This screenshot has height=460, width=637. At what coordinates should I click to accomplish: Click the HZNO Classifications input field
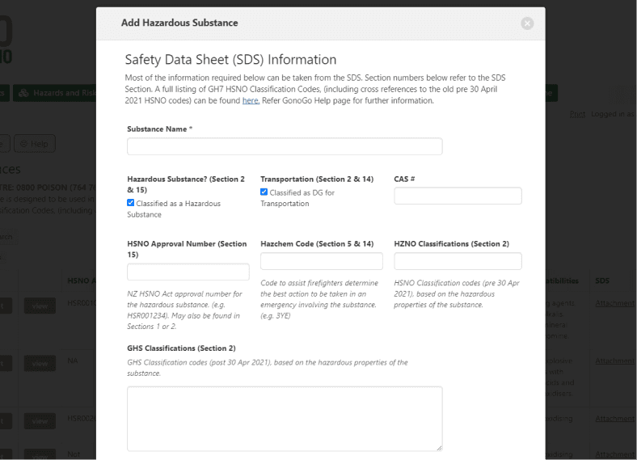coord(458,261)
